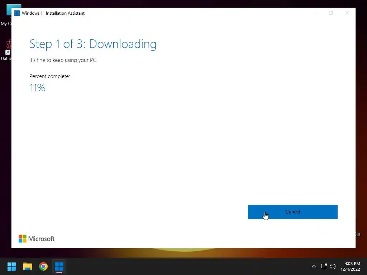The height and width of the screenshot is (275, 367).
Task: Click "It's fine to keep using your PC." text
Action: click(63, 60)
